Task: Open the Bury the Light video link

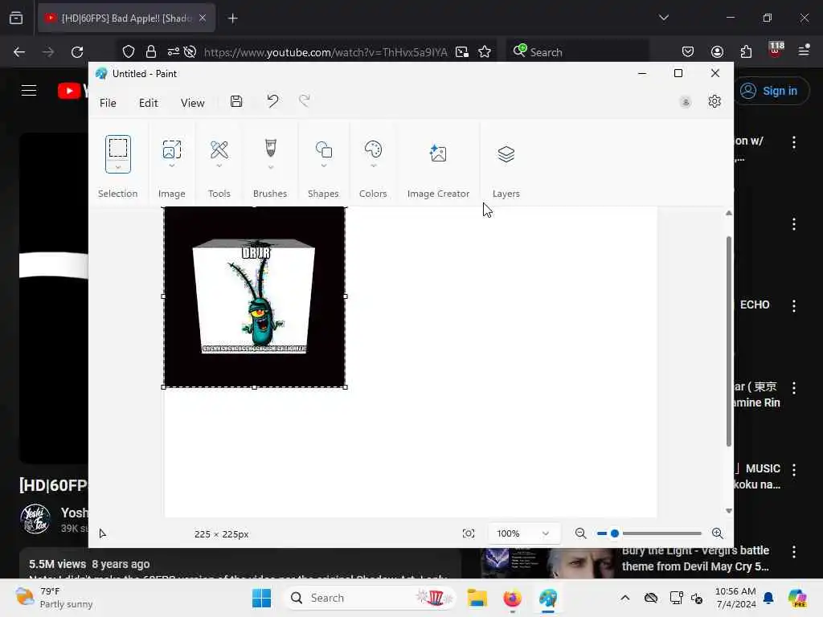Action: pos(695,558)
